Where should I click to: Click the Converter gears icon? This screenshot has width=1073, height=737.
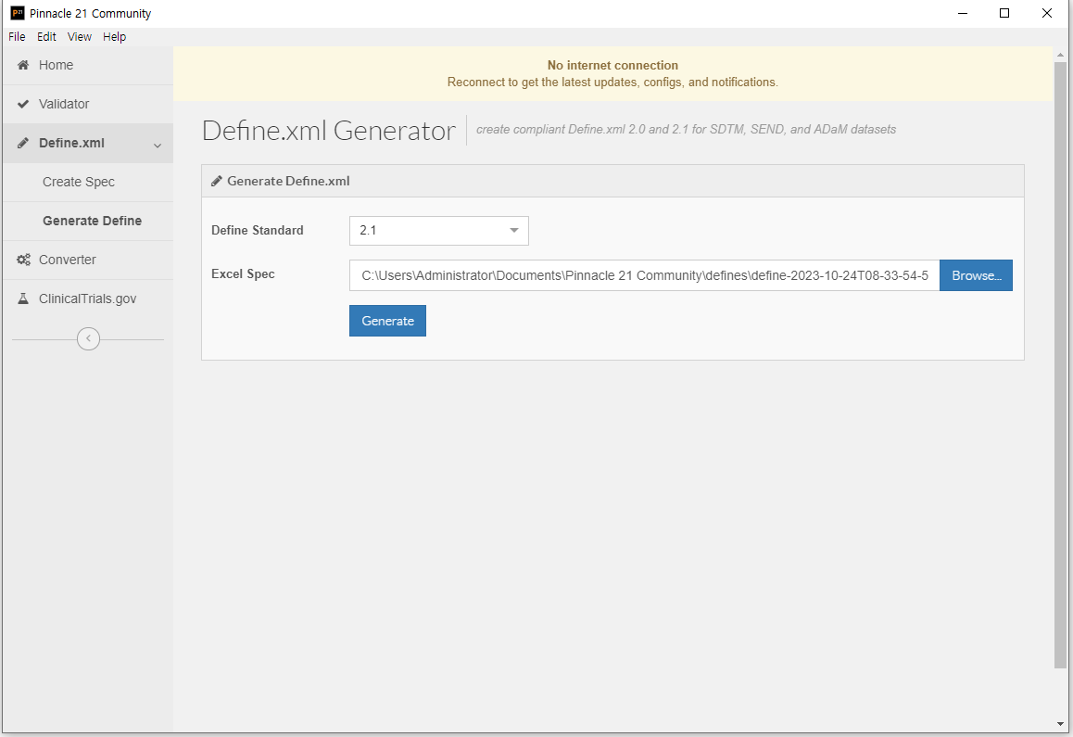click(23, 260)
